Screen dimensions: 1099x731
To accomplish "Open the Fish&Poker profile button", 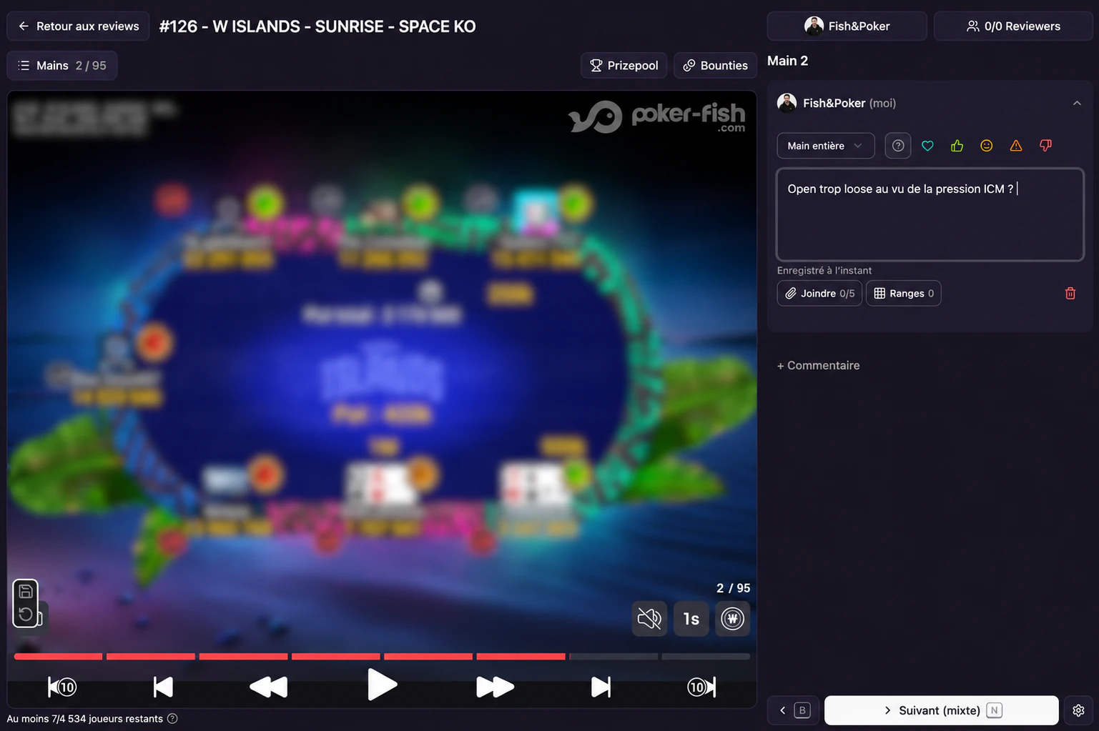I will (847, 26).
